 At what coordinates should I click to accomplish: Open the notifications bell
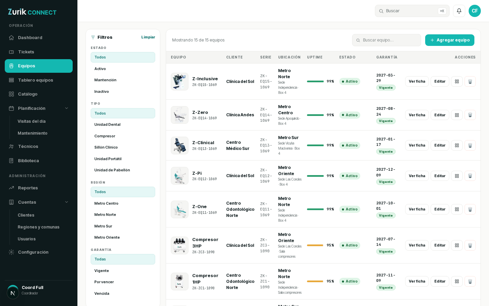tap(459, 11)
